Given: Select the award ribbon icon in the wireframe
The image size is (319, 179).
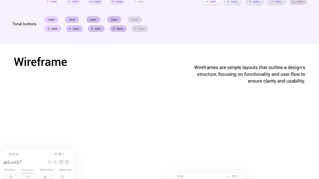Looking at the screenshot, I should [62, 177].
